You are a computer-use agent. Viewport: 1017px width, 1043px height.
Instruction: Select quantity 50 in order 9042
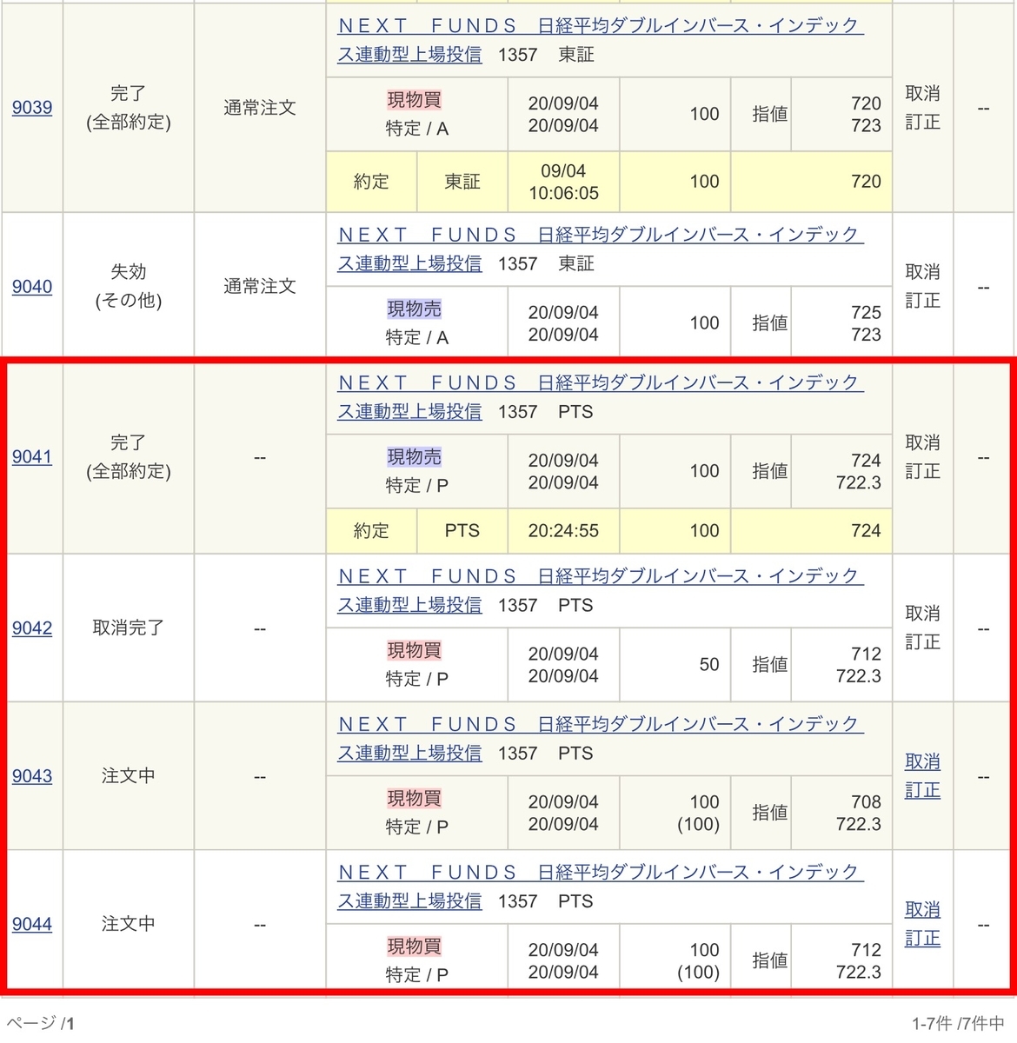click(x=709, y=665)
